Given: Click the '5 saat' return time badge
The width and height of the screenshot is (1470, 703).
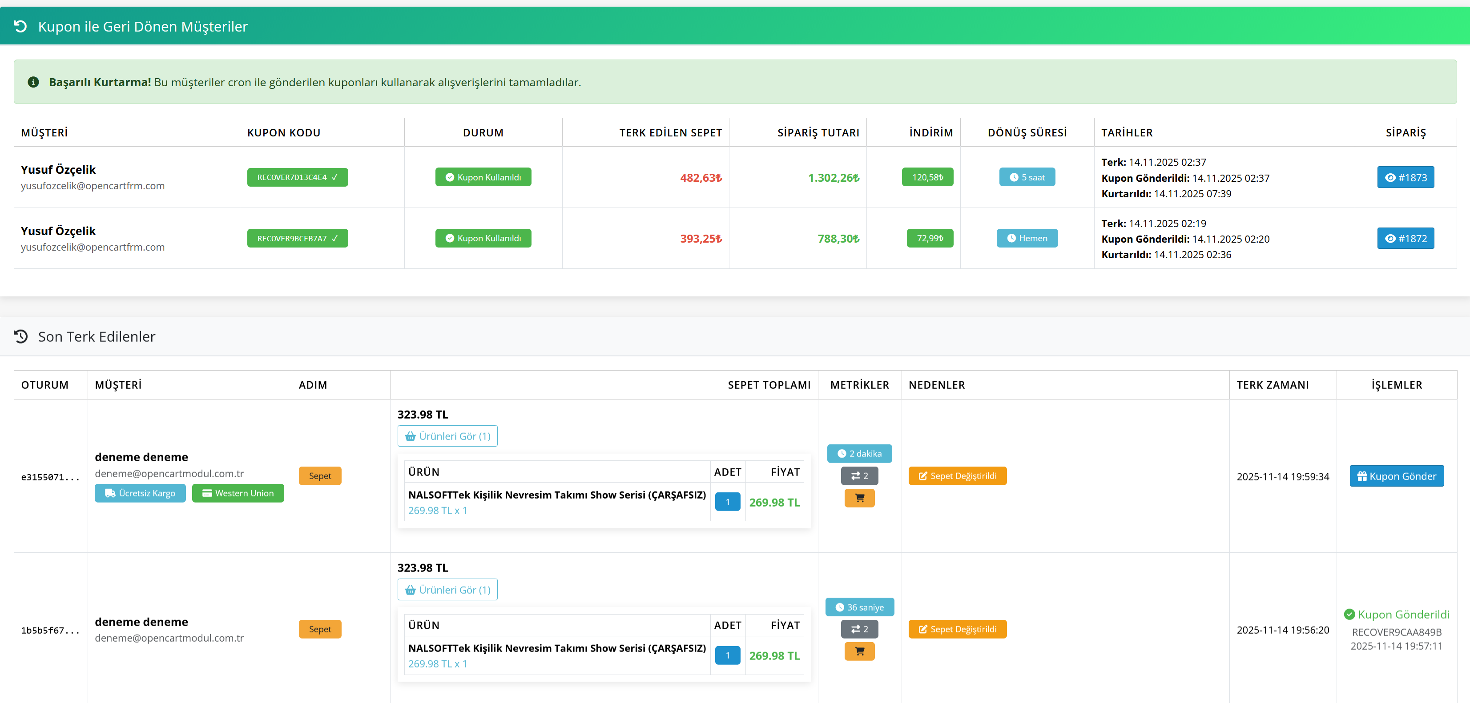Looking at the screenshot, I should pyautogui.click(x=1026, y=177).
